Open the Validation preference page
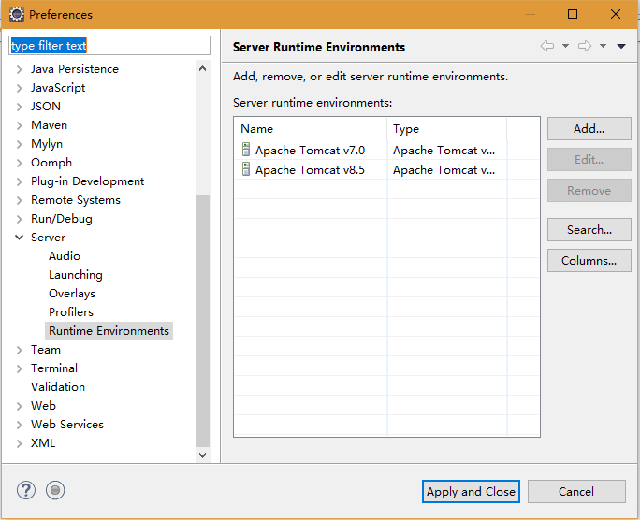This screenshot has height=520, width=640. tap(58, 386)
